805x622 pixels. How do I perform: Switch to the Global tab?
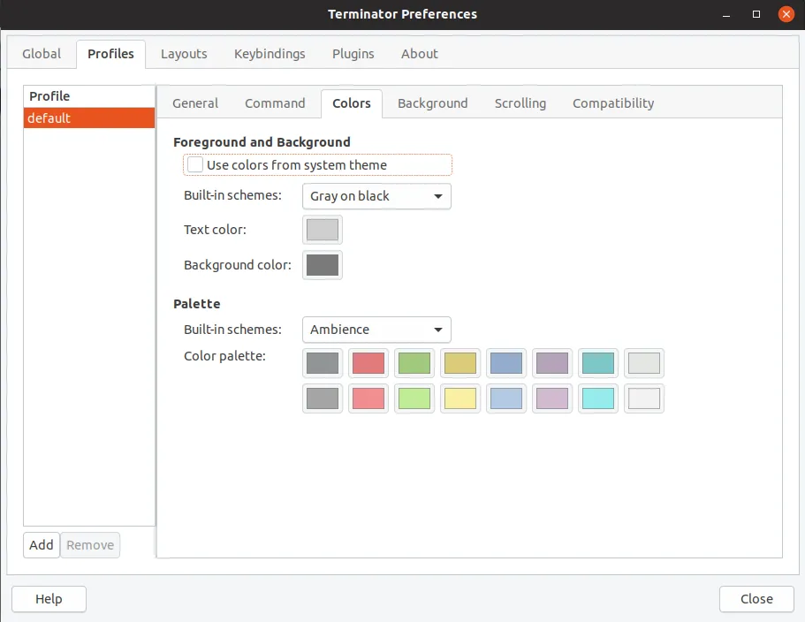pos(42,54)
